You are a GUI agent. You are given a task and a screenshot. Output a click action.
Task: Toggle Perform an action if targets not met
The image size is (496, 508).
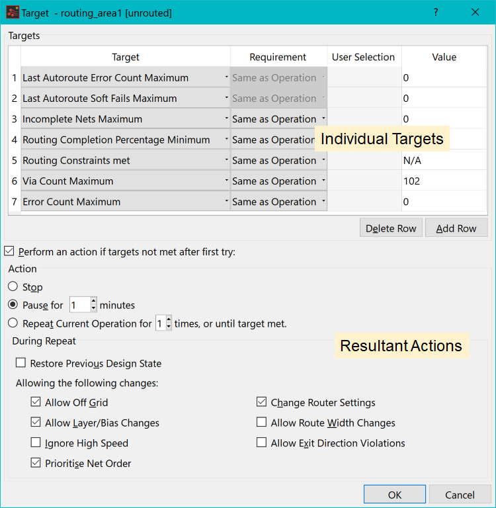[9, 251]
